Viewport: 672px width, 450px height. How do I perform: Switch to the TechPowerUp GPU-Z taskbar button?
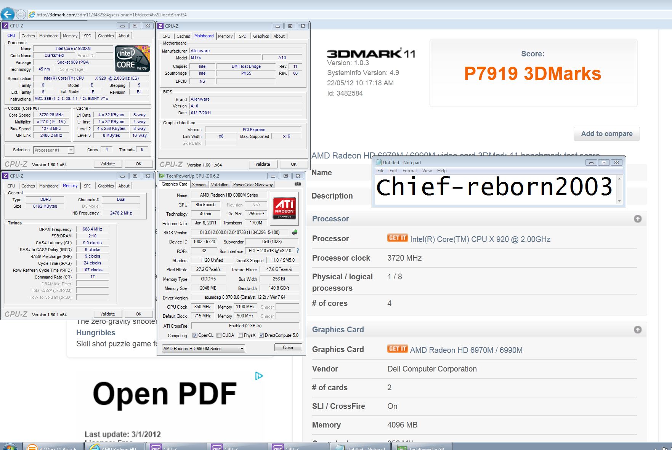[422, 447]
